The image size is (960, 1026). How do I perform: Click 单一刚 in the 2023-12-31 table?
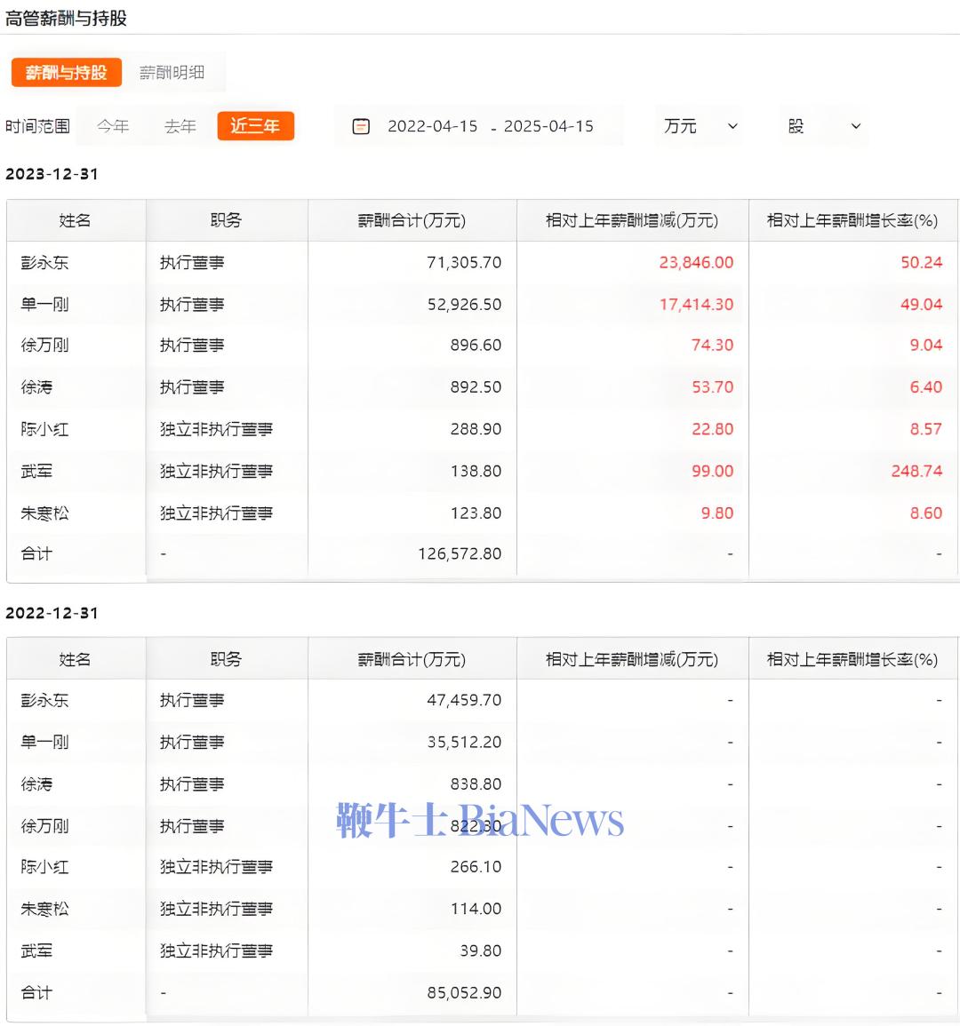(x=44, y=305)
